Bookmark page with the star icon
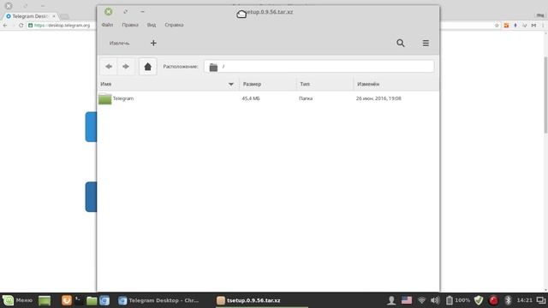This screenshot has width=548, height=308. [497, 25]
